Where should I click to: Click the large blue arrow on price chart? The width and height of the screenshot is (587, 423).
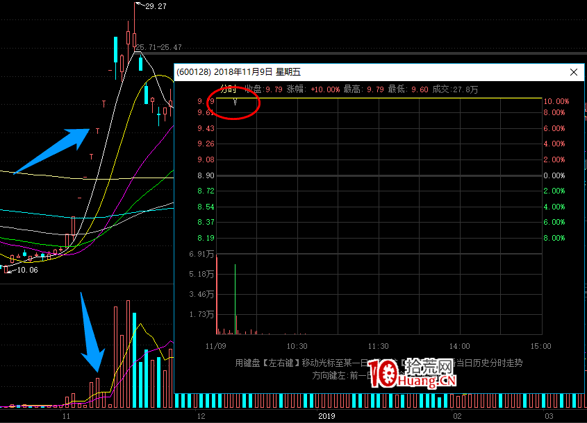[52, 150]
